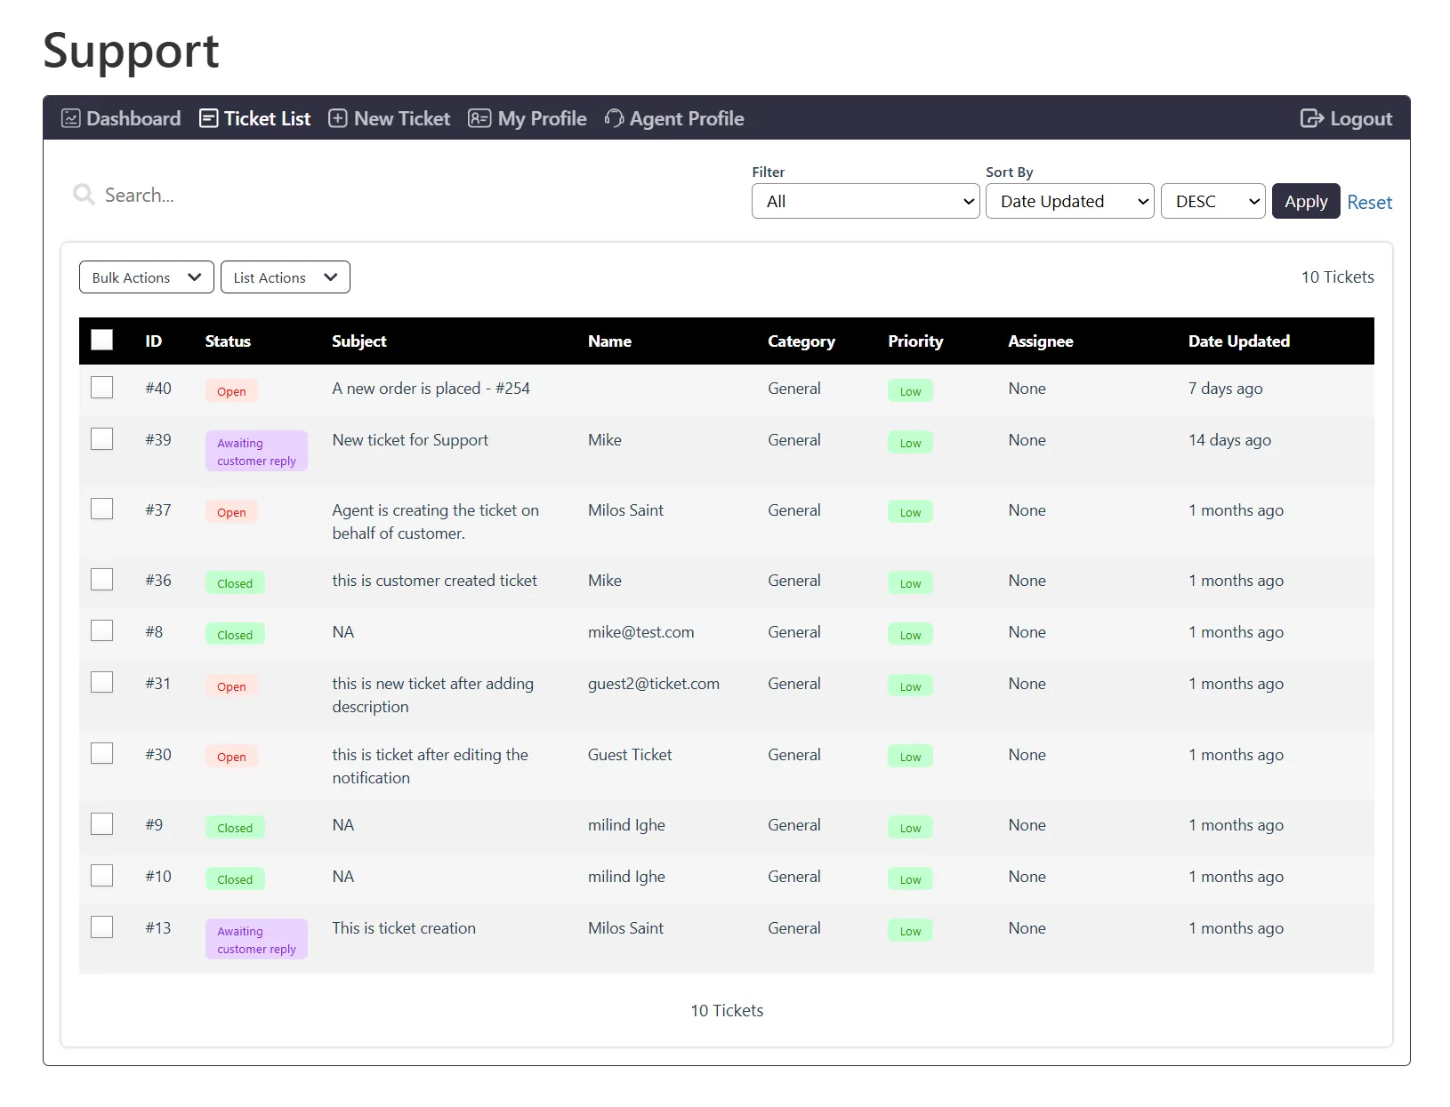
Task: Click the Low priority badge on ticket #40
Action: pyautogui.click(x=910, y=391)
